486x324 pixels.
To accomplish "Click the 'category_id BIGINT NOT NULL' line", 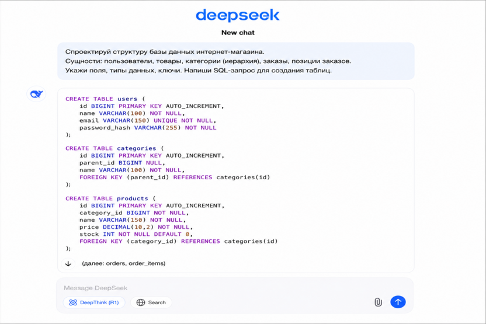I will 134,213.
